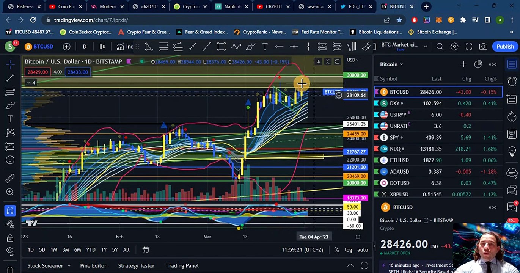
Task: Toggle log scale on price axis
Action: click(x=348, y=250)
